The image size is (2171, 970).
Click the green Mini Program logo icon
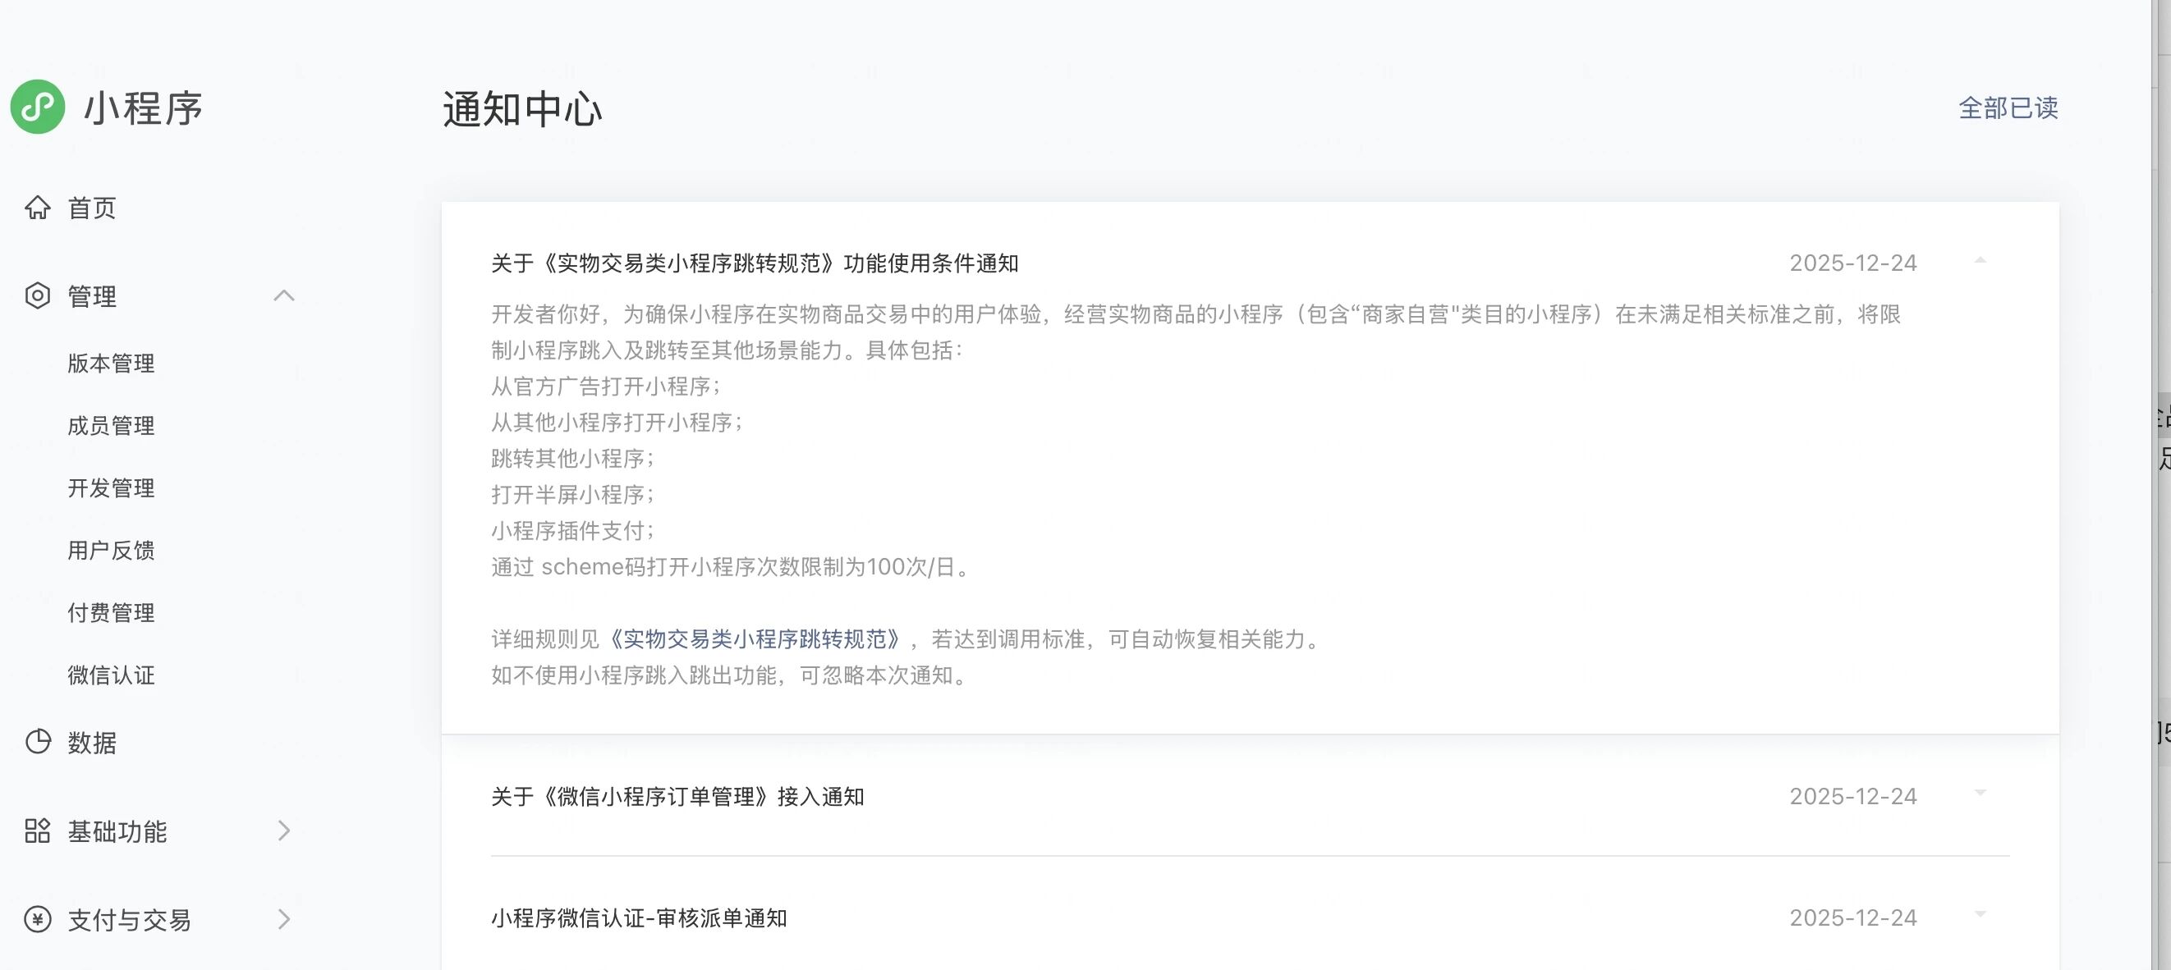pos(38,107)
